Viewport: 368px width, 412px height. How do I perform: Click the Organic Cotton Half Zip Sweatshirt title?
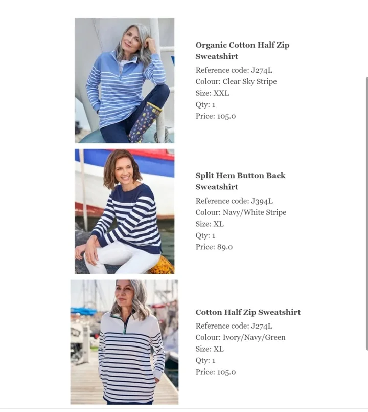point(242,51)
